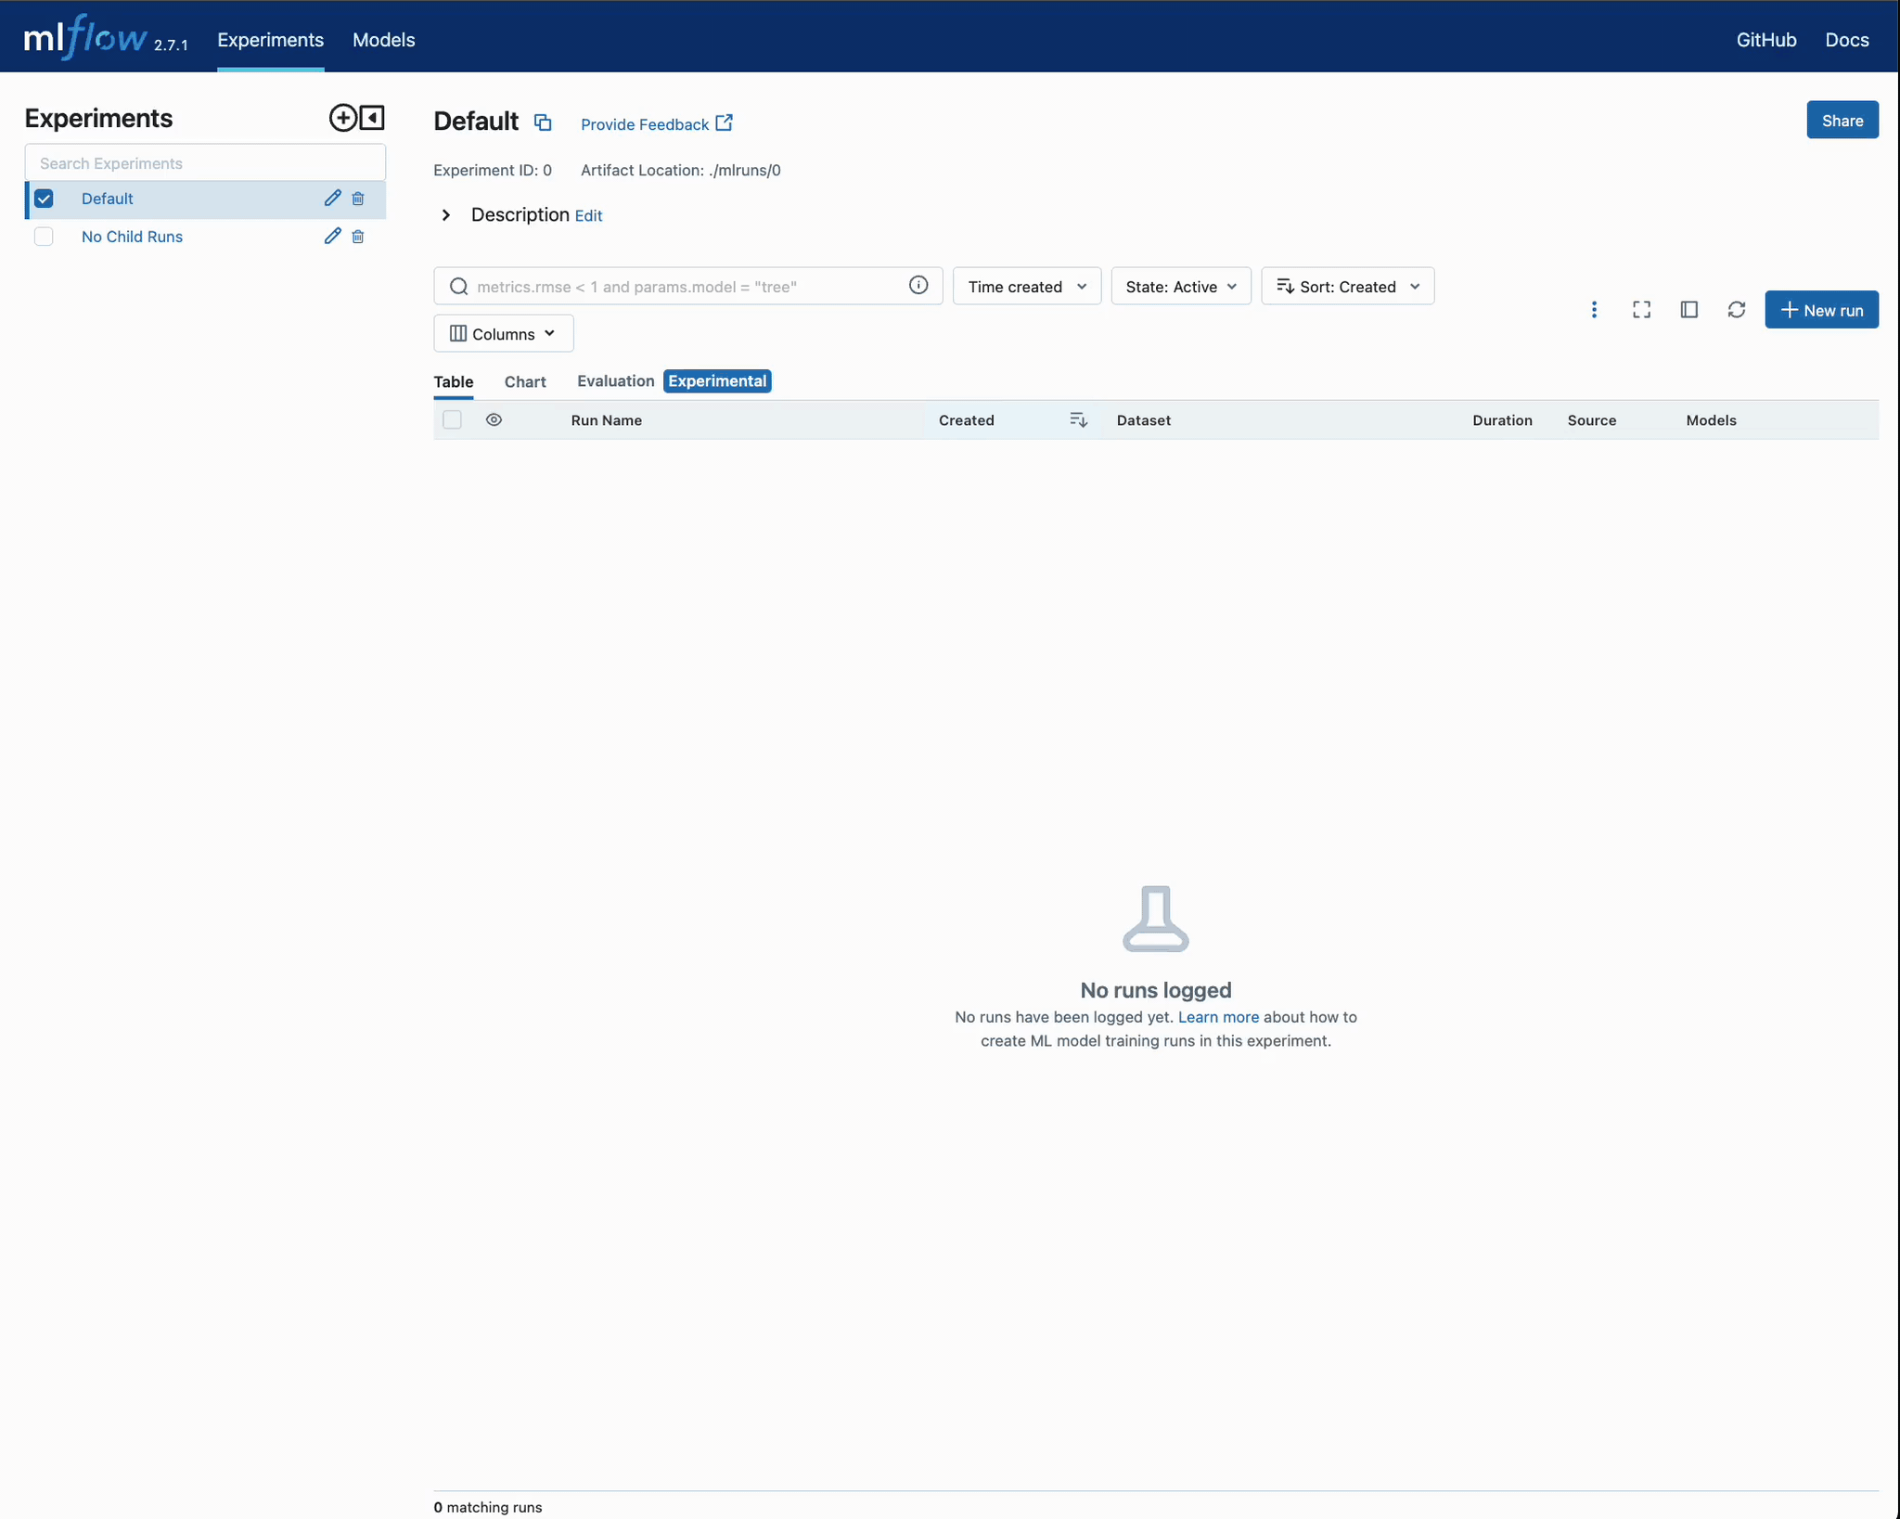
Task: Toggle the run visibility eye icon
Action: point(494,420)
